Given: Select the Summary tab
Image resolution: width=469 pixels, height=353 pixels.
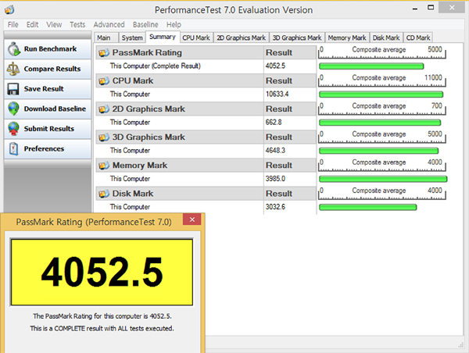Looking at the screenshot, I should pyautogui.click(x=163, y=37).
